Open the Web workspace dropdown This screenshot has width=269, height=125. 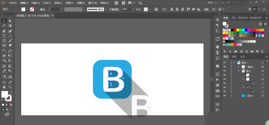pos(212,3)
